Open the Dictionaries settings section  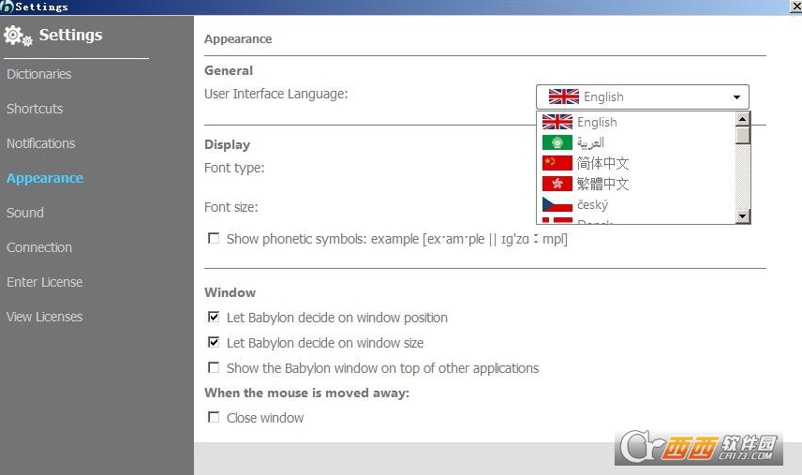[38, 74]
